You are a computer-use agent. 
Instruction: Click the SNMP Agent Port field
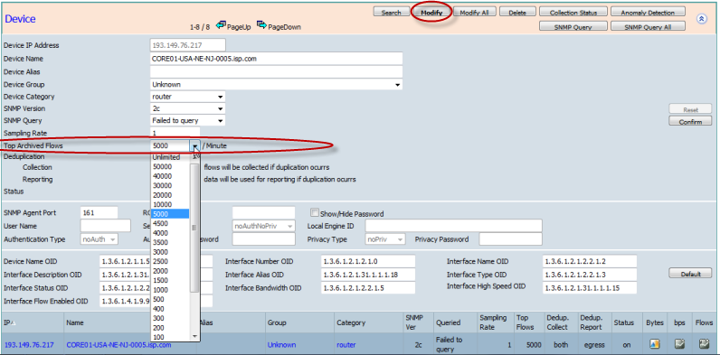click(x=99, y=213)
